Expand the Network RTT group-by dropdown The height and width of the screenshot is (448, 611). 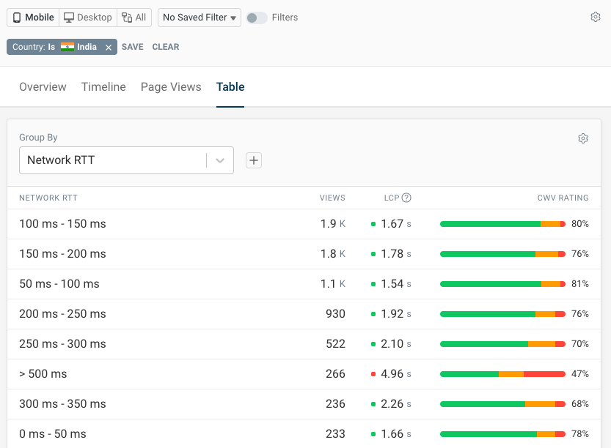[219, 160]
